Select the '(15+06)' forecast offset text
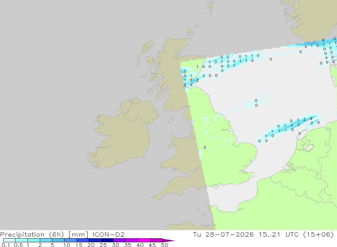337x247 pixels. click(318, 234)
